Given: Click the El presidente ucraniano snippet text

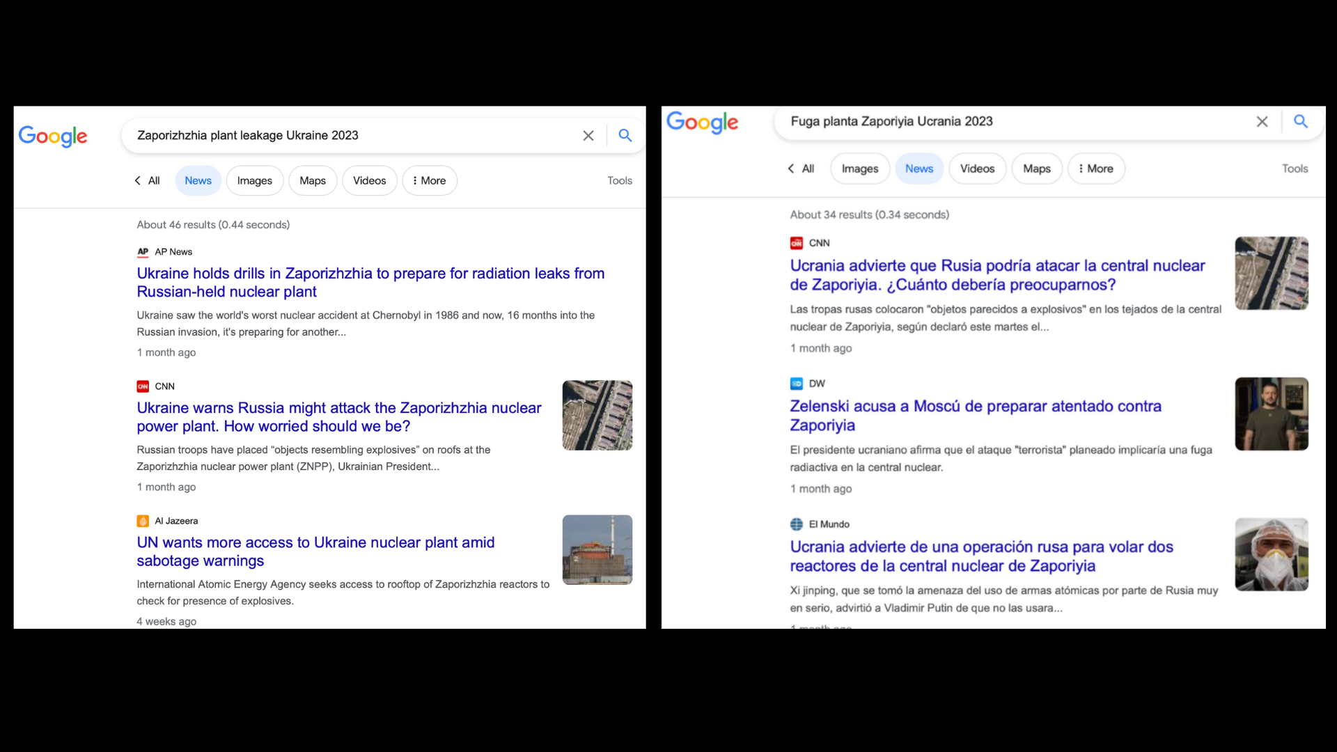Looking at the screenshot, I should pyautogui.click(x=1001, y=459).
